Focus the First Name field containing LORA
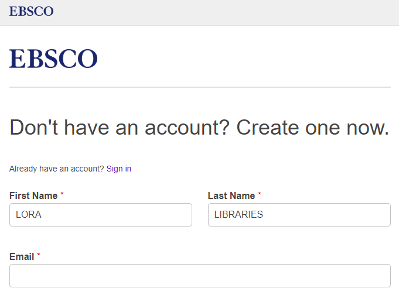Viewport: 399px width, 295px height. click(101, 215)
